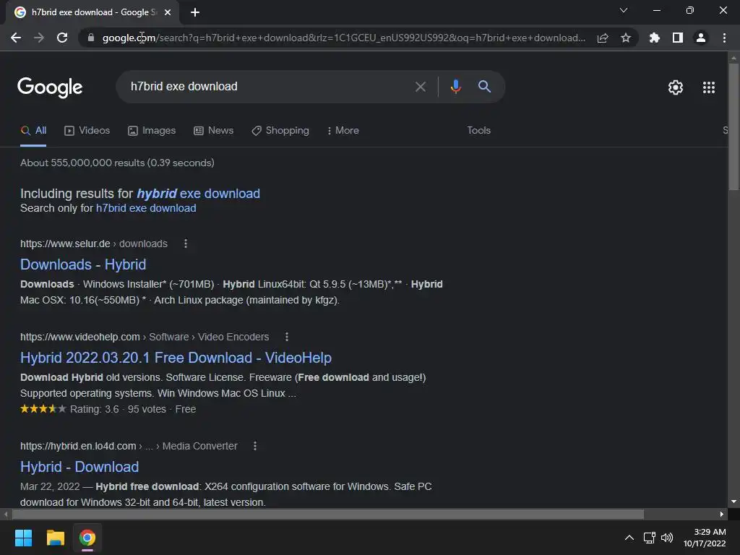Screen dimensions: 740x555
Task: Open Hybrid - Download lo4d result
Action: (x=79, y=467)
